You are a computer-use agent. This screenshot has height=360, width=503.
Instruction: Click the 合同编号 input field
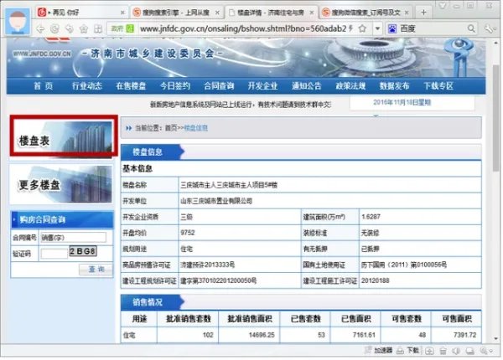pos(73,237)
